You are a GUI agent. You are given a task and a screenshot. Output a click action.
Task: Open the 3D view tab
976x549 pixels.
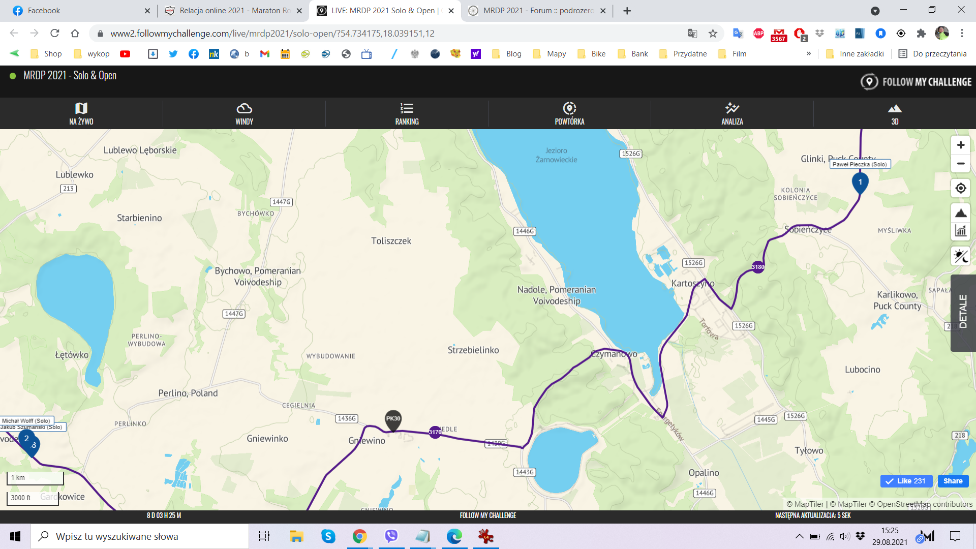[895, 113]
